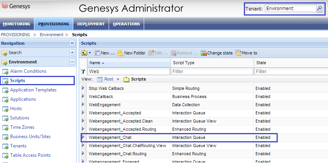Click the Root view icon in the breadcrumb
The height and width of the screenshot is (163, 328).
100,79
